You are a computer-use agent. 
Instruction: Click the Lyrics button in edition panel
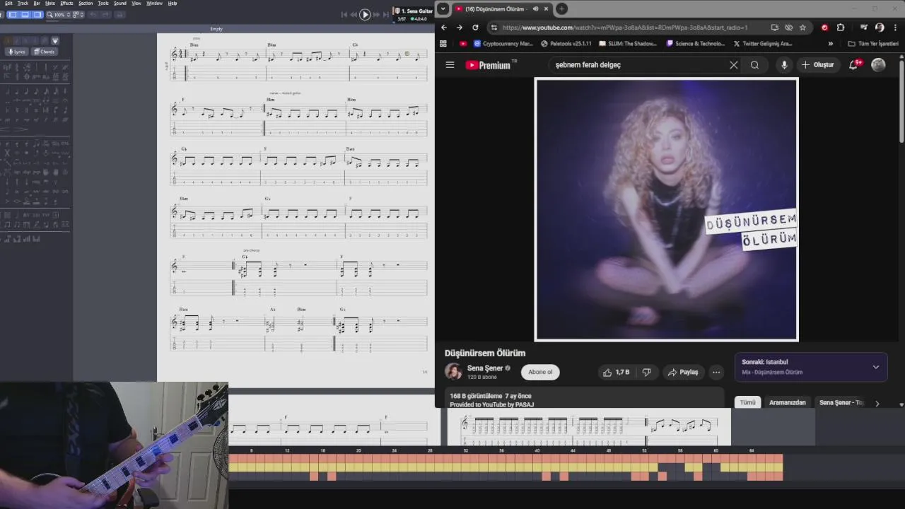pyautogui.click(x=16, y=52)
